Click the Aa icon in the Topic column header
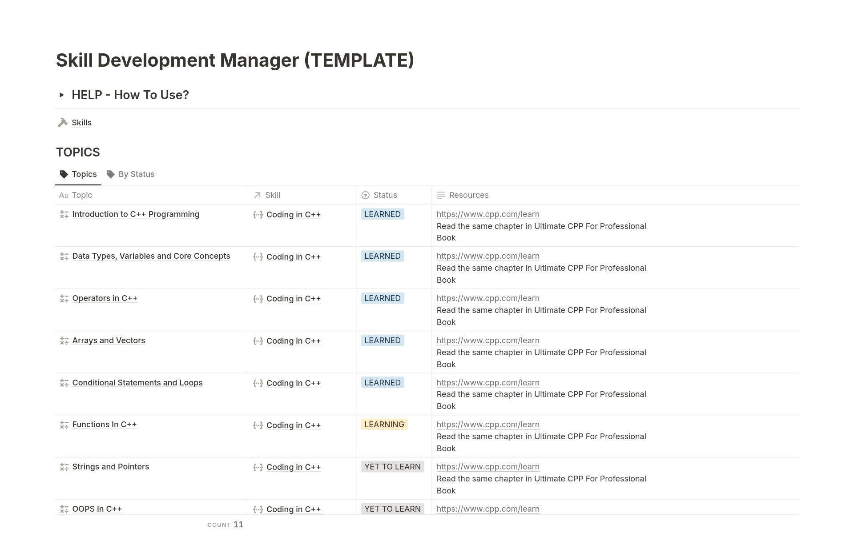 [64, 195]
